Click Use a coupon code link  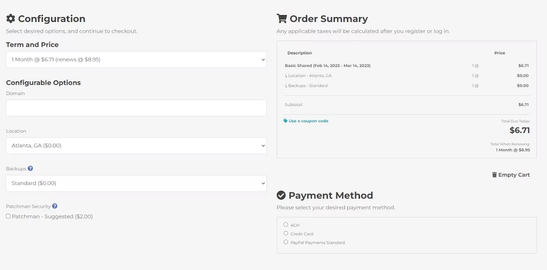coord(308,121)
